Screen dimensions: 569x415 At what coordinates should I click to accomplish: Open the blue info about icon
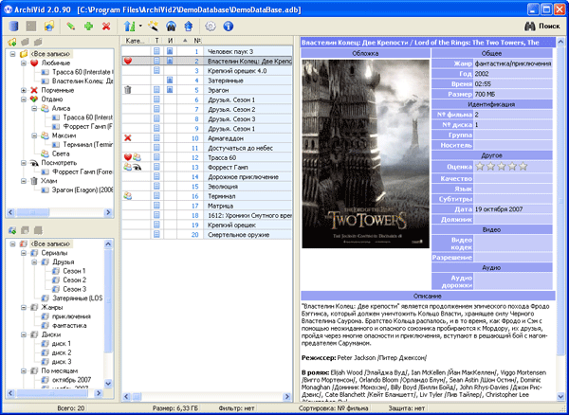click(228, 28)
